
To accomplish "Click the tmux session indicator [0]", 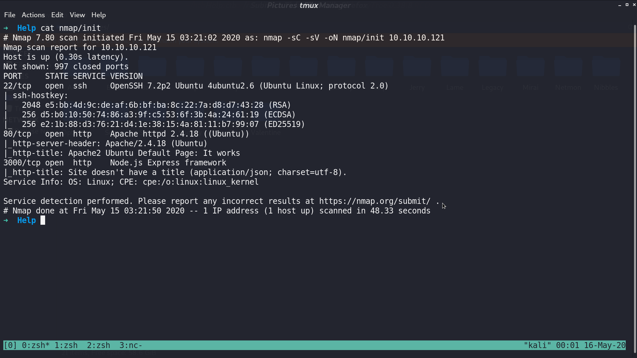I will (x=10, y=345).
